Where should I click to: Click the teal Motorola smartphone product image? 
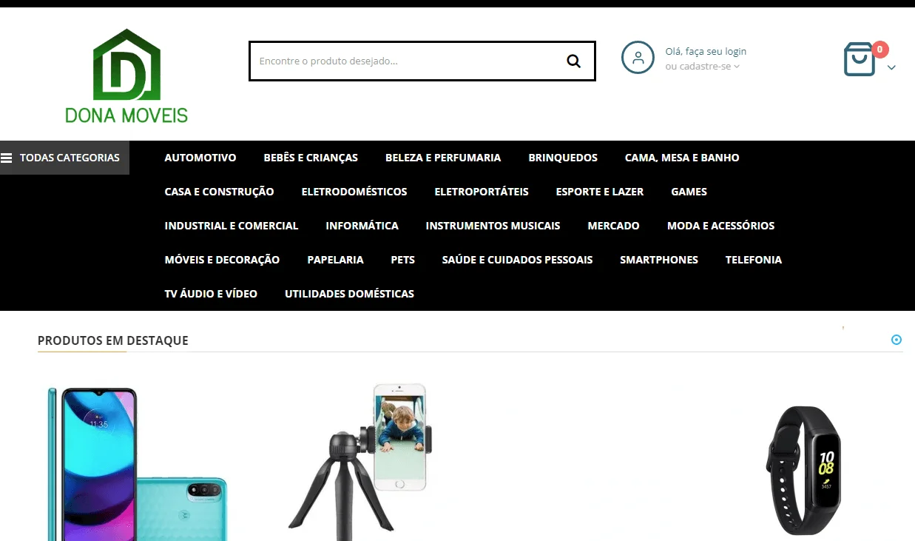coord(138,463)
